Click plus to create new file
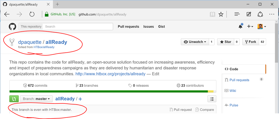279x119 pixels. pos(80,99)
